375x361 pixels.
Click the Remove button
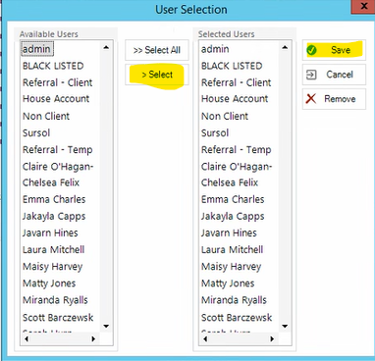tap(334, 99)
